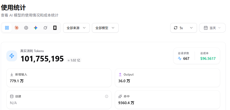Click the refresh arrows icon
This screenshot has height=110, width=230.
(x=176, y=28)
